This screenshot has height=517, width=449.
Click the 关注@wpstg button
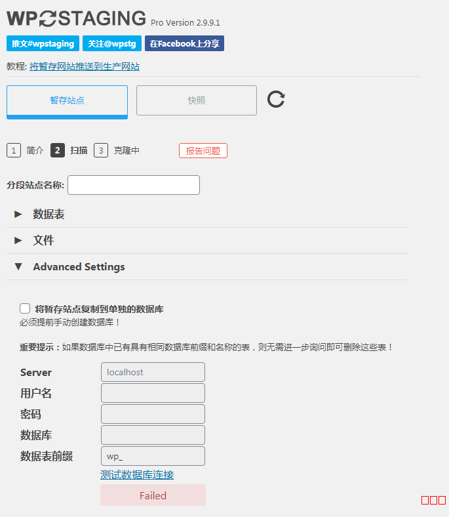pos(112,43)
